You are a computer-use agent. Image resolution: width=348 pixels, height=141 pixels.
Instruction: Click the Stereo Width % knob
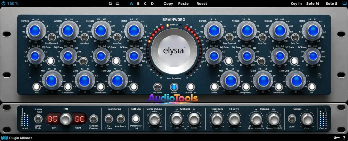coord(274,119)
